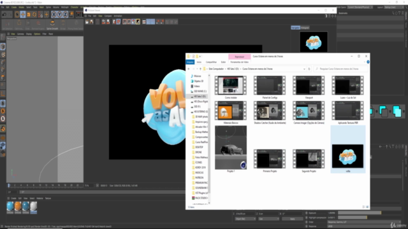
Task: Select the Como instalar video
Action: [231, 87]
